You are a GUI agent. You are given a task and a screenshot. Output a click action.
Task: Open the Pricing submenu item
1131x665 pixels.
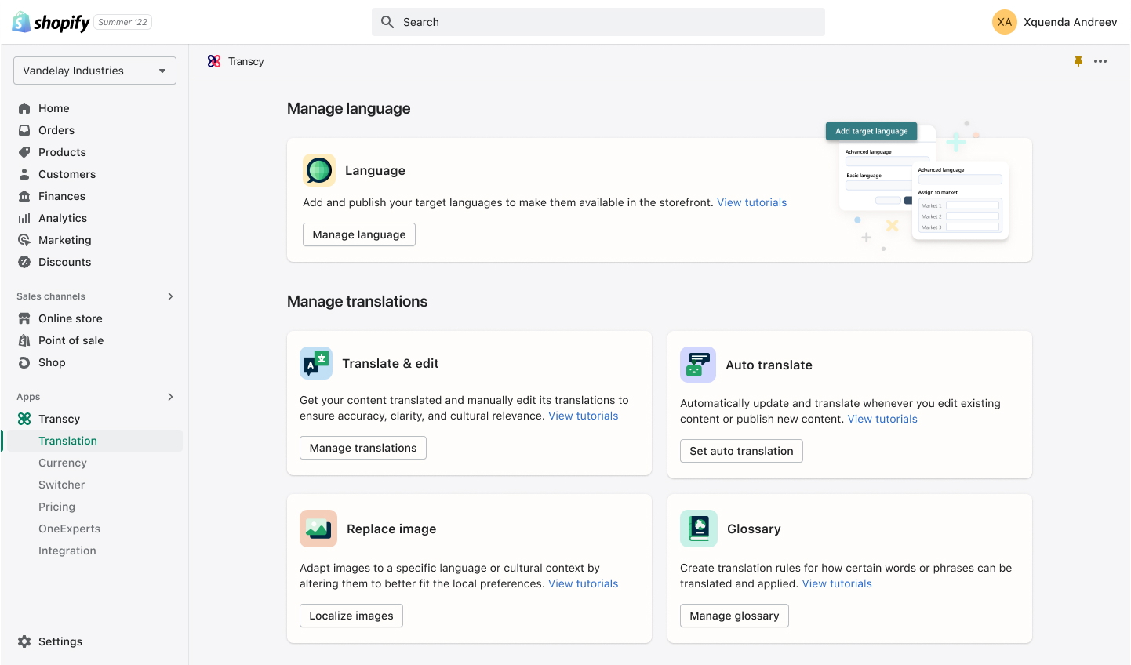(57, 507)
